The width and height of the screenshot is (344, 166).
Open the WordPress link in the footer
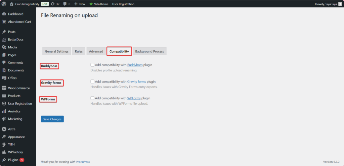(x=83, y=162)
